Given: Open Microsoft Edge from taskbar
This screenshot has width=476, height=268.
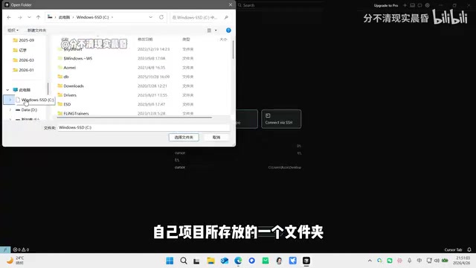Looking at the screenshot, I should (x=238, y=261).
